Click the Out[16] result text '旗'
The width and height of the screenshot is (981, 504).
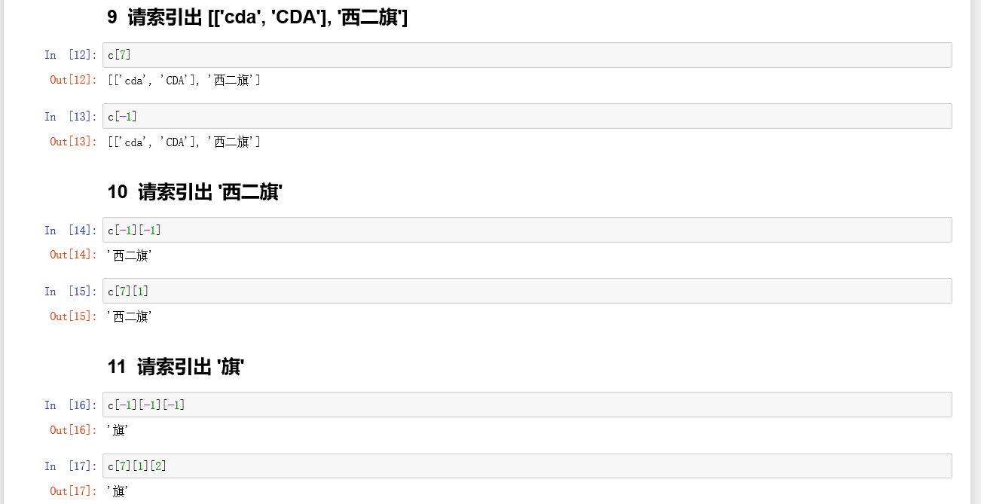click(118, 430)
